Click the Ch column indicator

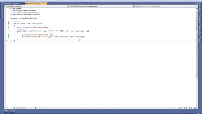tap(185, 108)
